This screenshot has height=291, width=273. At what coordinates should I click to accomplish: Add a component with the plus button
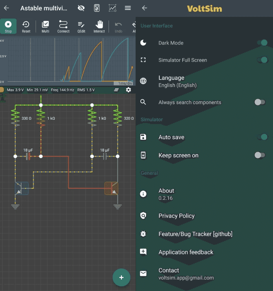tap(121, 277)
